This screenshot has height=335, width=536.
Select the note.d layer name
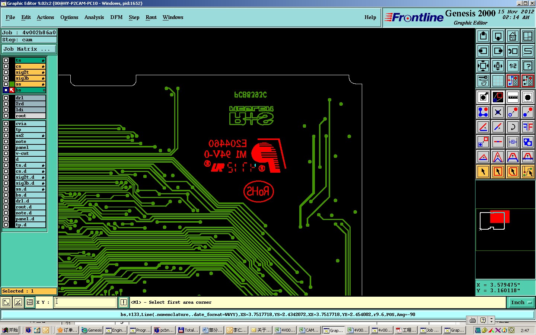point(30,213)
